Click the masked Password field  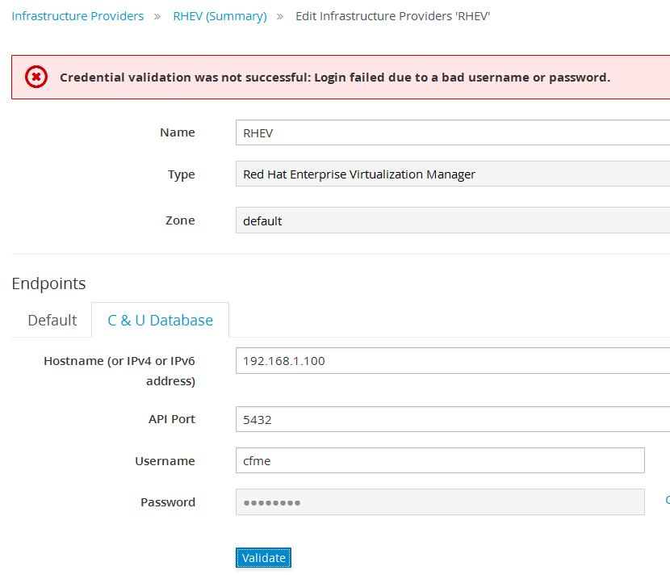[x=440, y=502]
